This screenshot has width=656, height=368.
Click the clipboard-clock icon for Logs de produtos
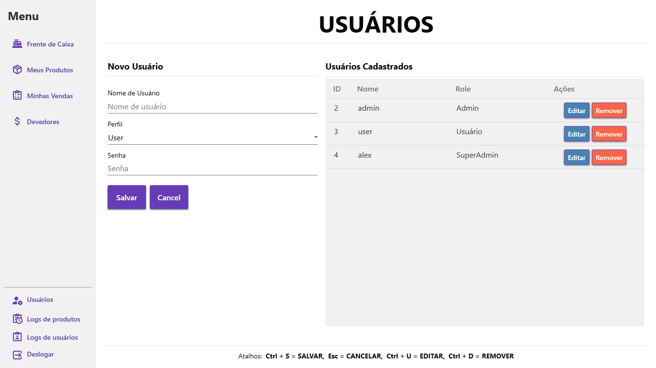17,319
